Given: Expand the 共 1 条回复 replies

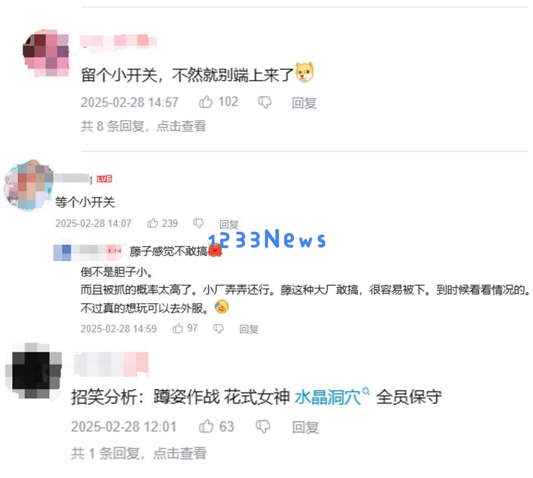Looking at the screenshot, I should [x=138, y=453].
